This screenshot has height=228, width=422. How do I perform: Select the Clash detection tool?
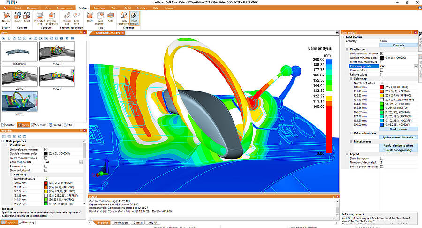(x=123, y=18)
